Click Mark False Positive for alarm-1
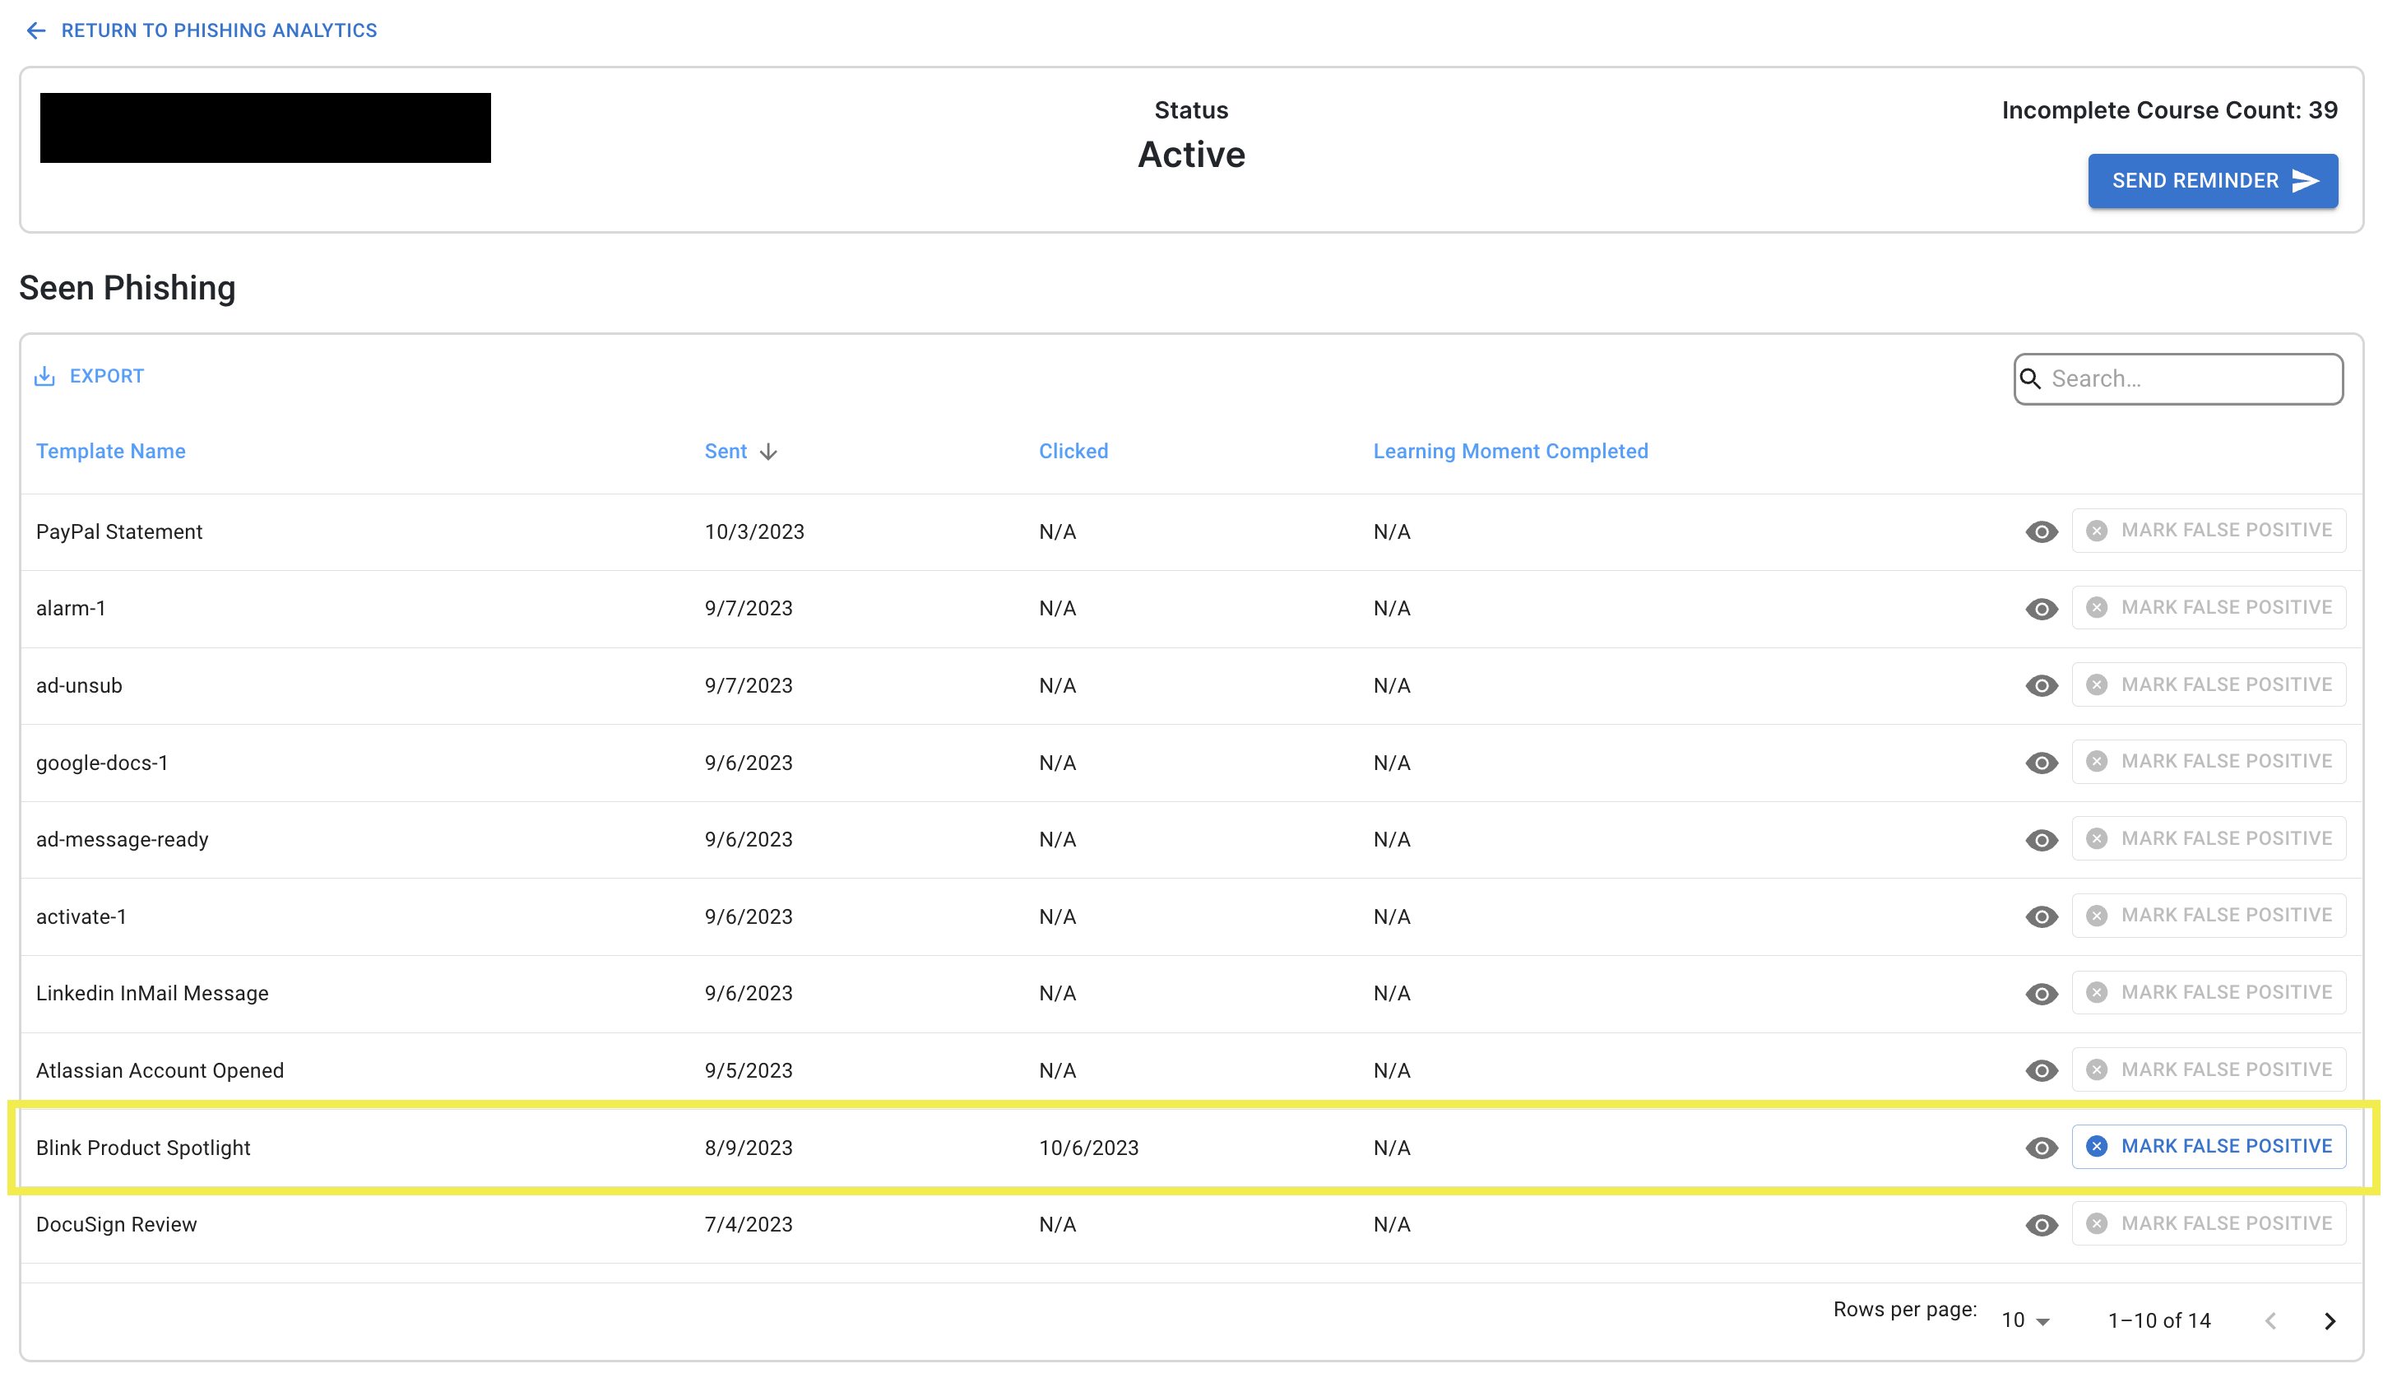The width and height of the screenshot is (2397, 1387). [x=2209, y=607]
